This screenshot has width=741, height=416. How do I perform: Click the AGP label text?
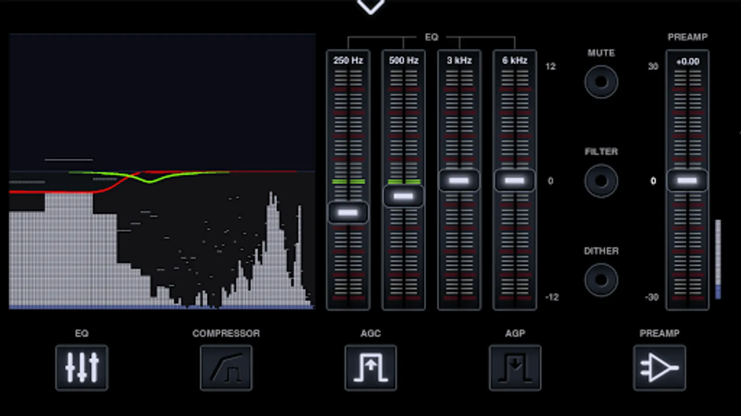515,333
